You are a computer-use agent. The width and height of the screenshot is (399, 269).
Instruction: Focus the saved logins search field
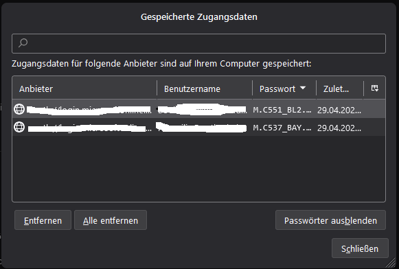198,43
